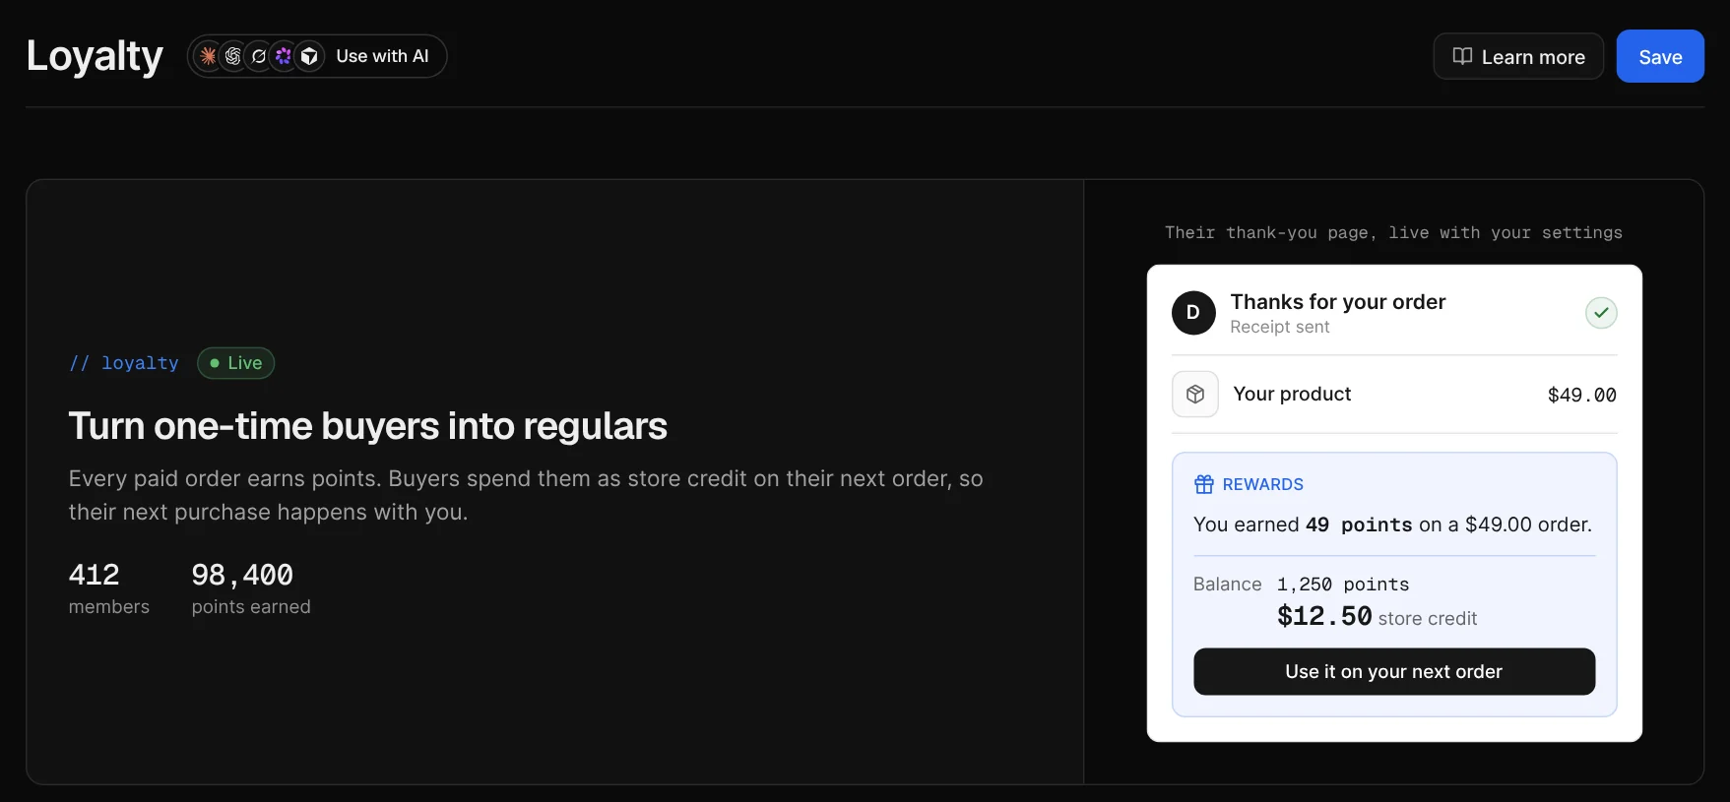
Task: Click the book icon in Learn more
Action: 1462,56
